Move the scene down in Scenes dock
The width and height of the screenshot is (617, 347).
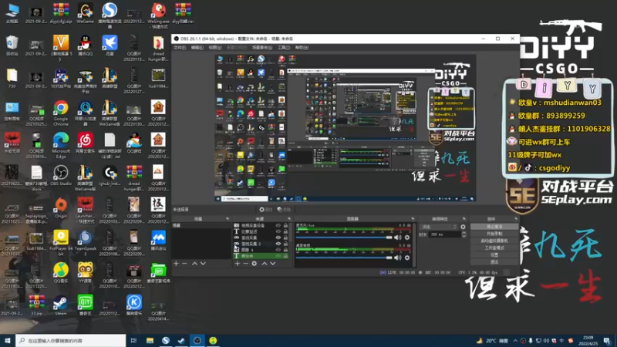click(203, 263)
